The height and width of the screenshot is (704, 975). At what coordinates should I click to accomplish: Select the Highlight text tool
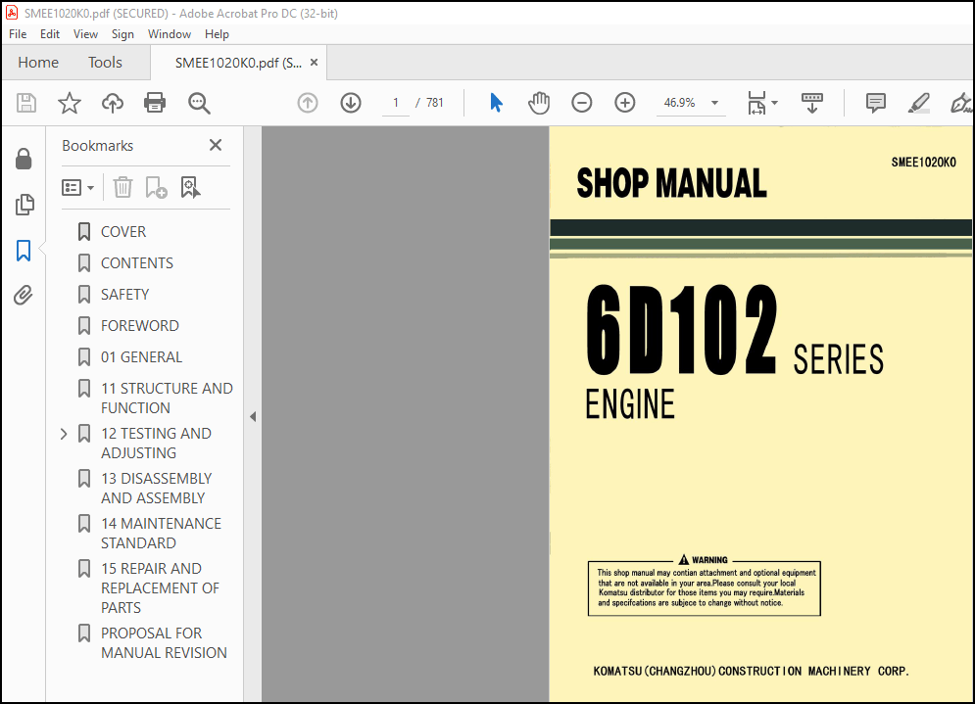[918, 102]
